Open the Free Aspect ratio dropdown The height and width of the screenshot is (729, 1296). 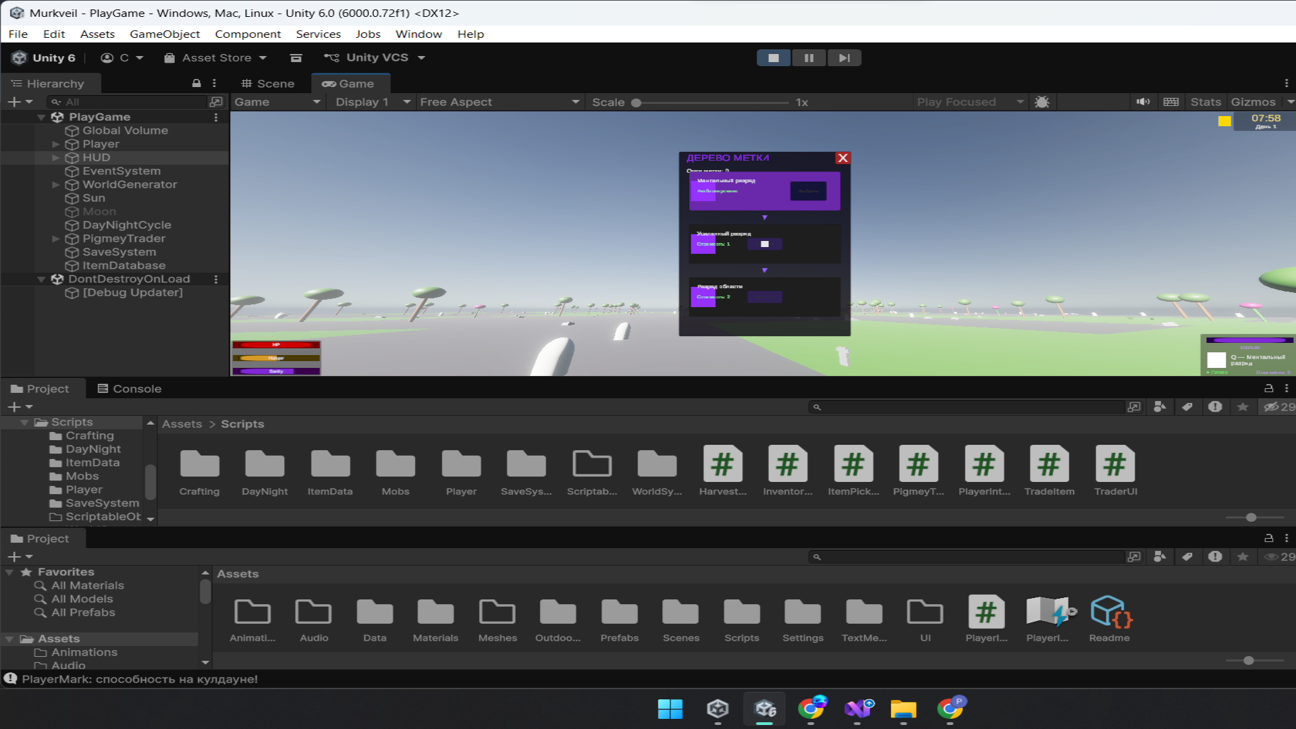point(499,102)
